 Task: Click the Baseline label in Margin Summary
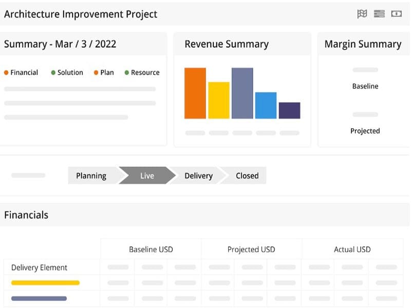pyautogui.click(x=365, y=86)
